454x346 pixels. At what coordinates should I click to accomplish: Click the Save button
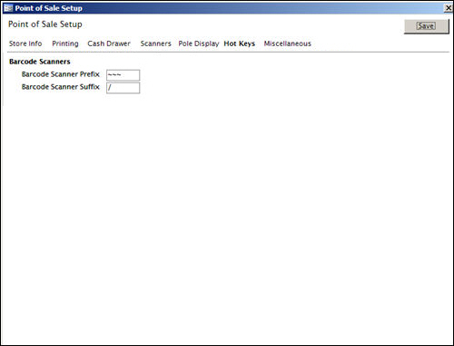(427, 26)
